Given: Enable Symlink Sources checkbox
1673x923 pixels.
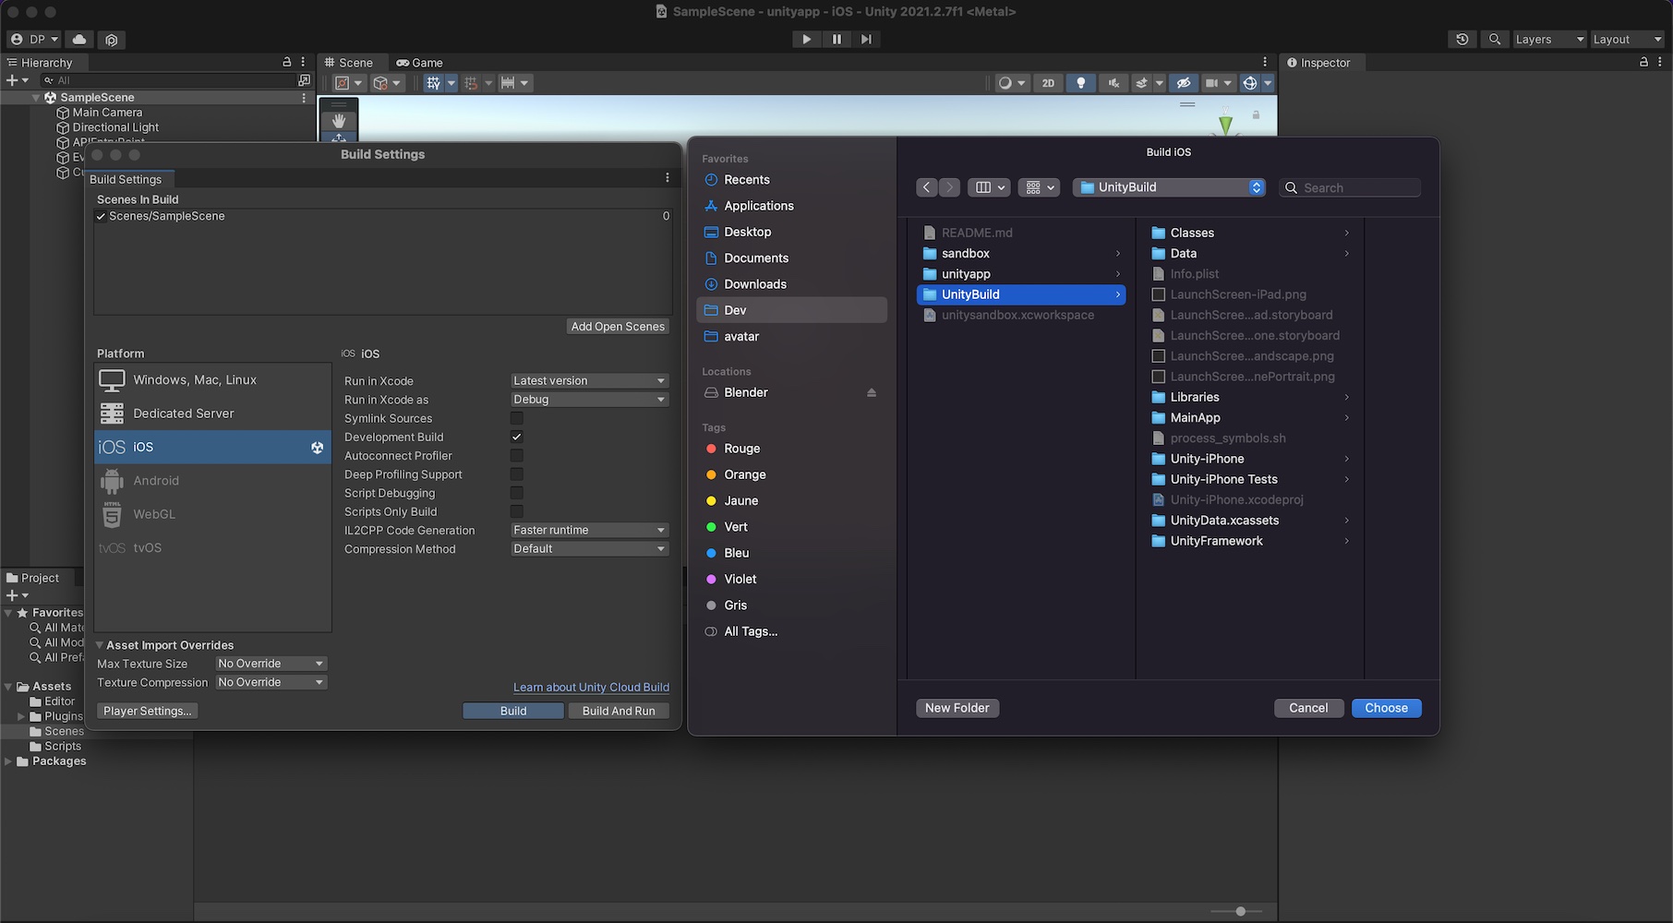Looking at the screenshot, I should (517, 418).
